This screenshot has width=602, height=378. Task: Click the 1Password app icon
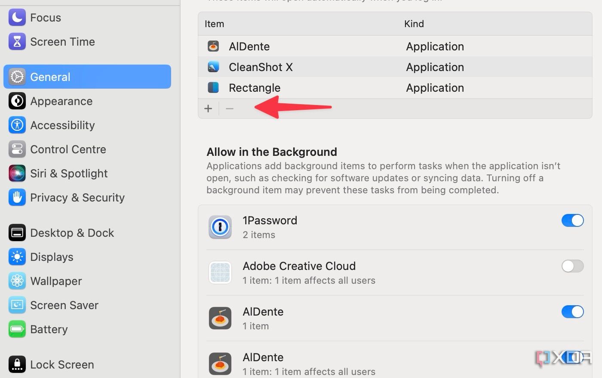click(x=220, y=227)
